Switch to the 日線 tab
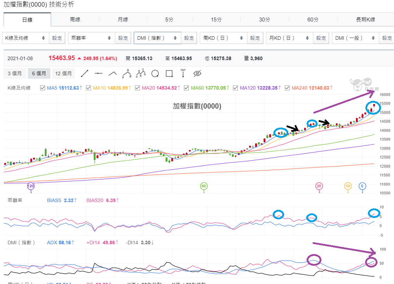The image size is (394, 284). [x=27, y=20]
